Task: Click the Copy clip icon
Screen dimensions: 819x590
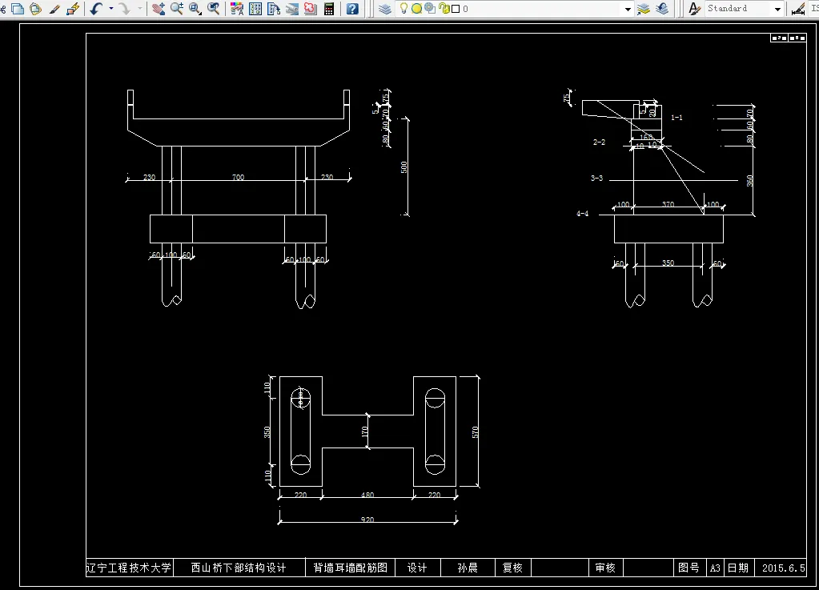Action: [x=18, y=8]
